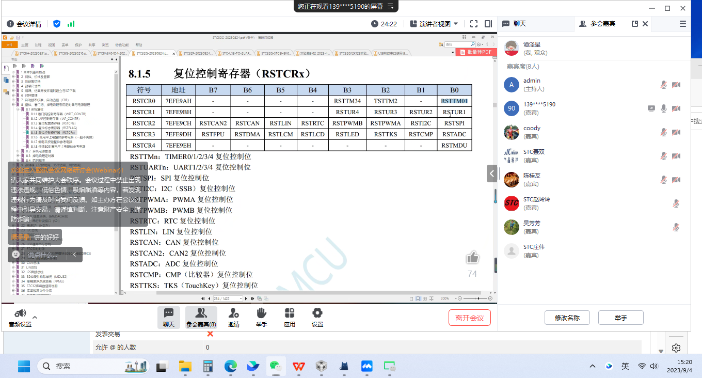
Task: Open the Windows Start menu
Action: (24, 366)
